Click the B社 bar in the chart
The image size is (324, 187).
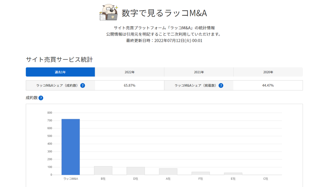click(103, 170)
